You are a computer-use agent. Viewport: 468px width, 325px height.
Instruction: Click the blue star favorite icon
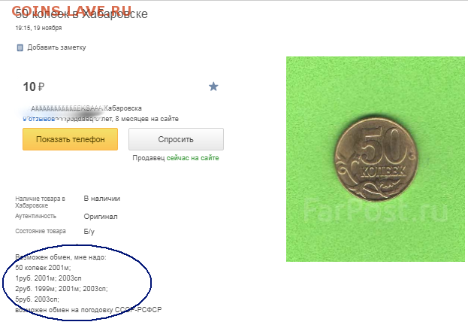pyautogui.click(x=213, y=87)
